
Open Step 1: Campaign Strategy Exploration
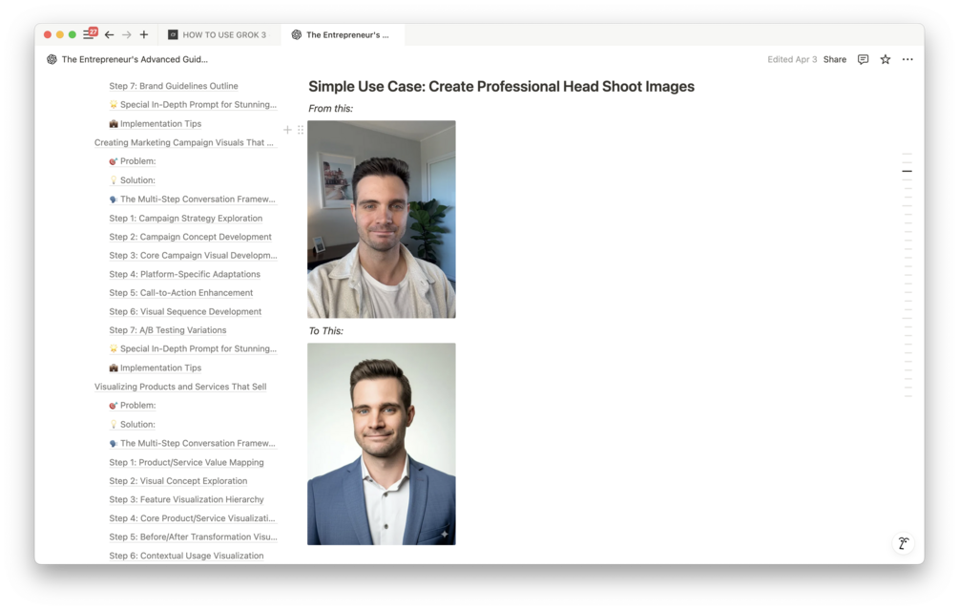pyautogui.click(x=186, y=219)
